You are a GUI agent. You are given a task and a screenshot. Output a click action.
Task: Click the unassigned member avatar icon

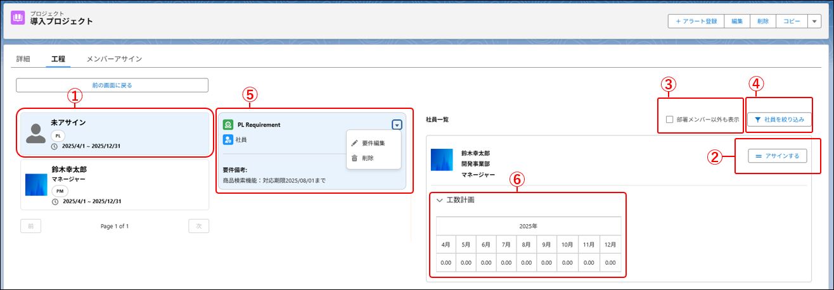click(x=37, y=133)
